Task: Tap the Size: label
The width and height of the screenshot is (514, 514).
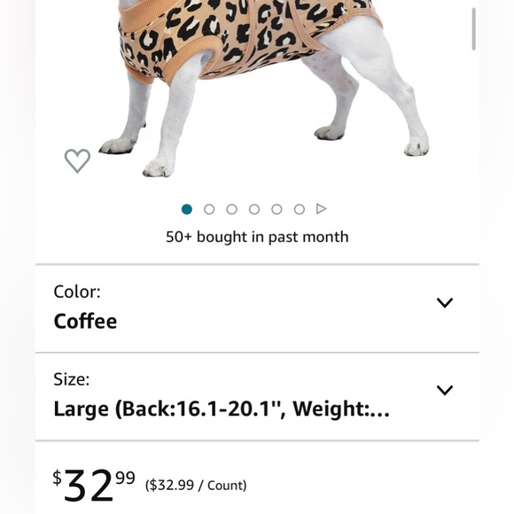Action: (x=72, y=379)
